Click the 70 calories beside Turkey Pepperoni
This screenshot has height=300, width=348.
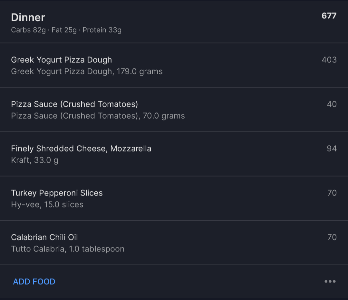tap(332, 193)
